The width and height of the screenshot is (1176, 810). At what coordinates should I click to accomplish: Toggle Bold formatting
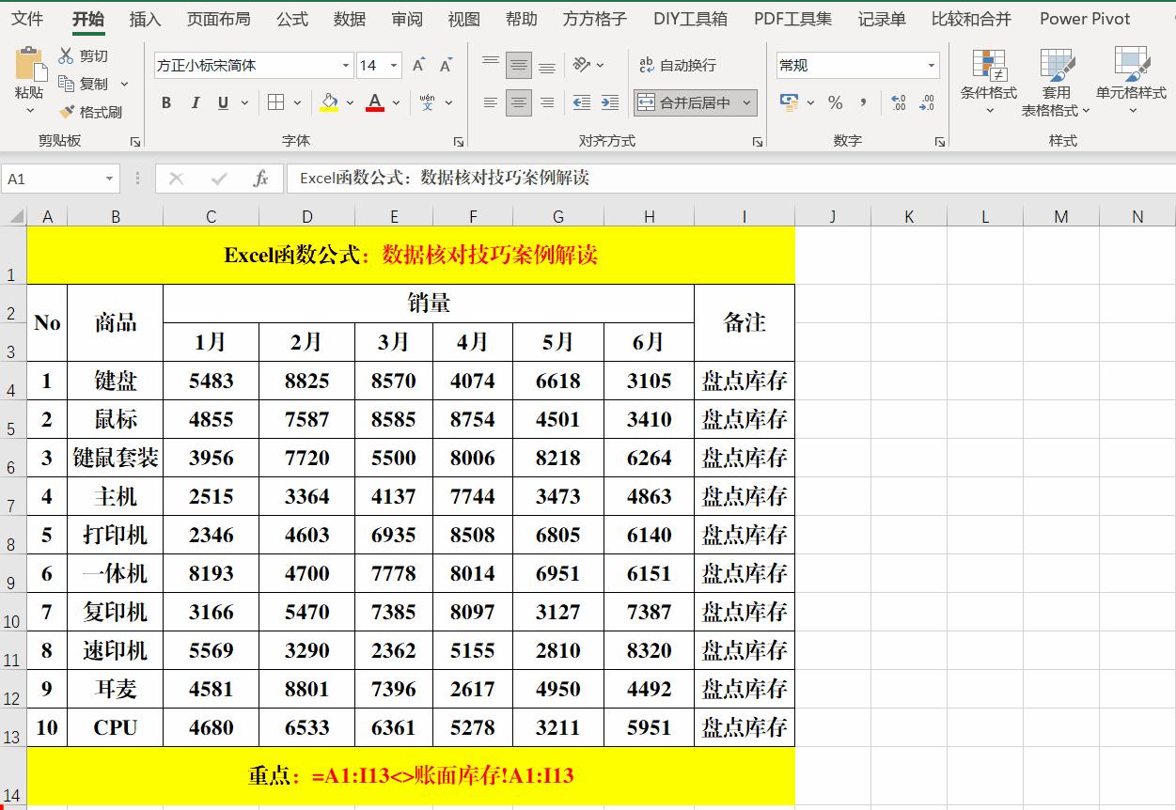pyautogui.click(x=166, y=103)
